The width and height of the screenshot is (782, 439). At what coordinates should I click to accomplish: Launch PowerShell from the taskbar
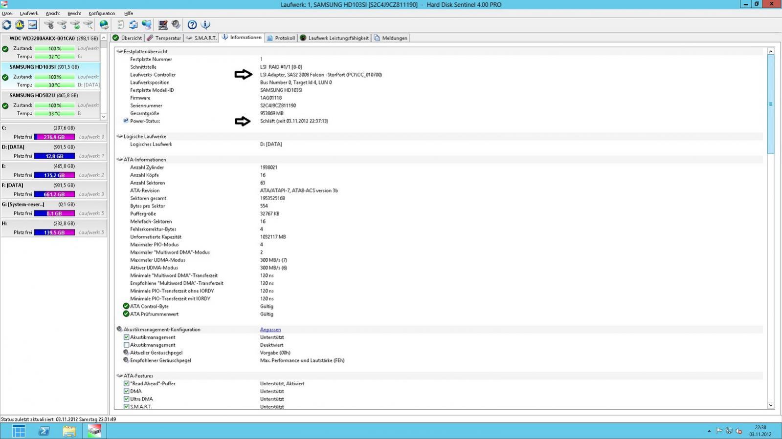[x=44, y=431]
